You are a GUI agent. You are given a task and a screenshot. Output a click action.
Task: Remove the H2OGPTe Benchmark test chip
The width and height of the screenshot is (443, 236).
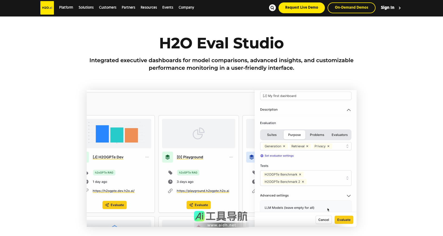[300, 175]
